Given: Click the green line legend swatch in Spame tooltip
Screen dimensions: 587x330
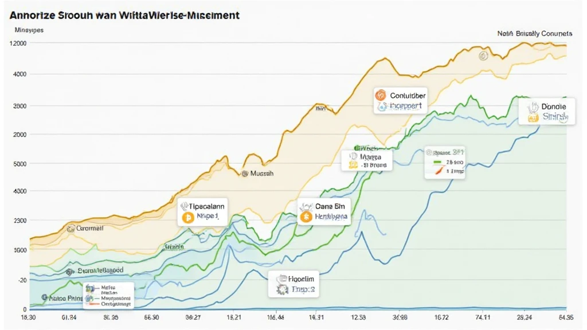Looking at the screenshot, I should click(438, 162).
